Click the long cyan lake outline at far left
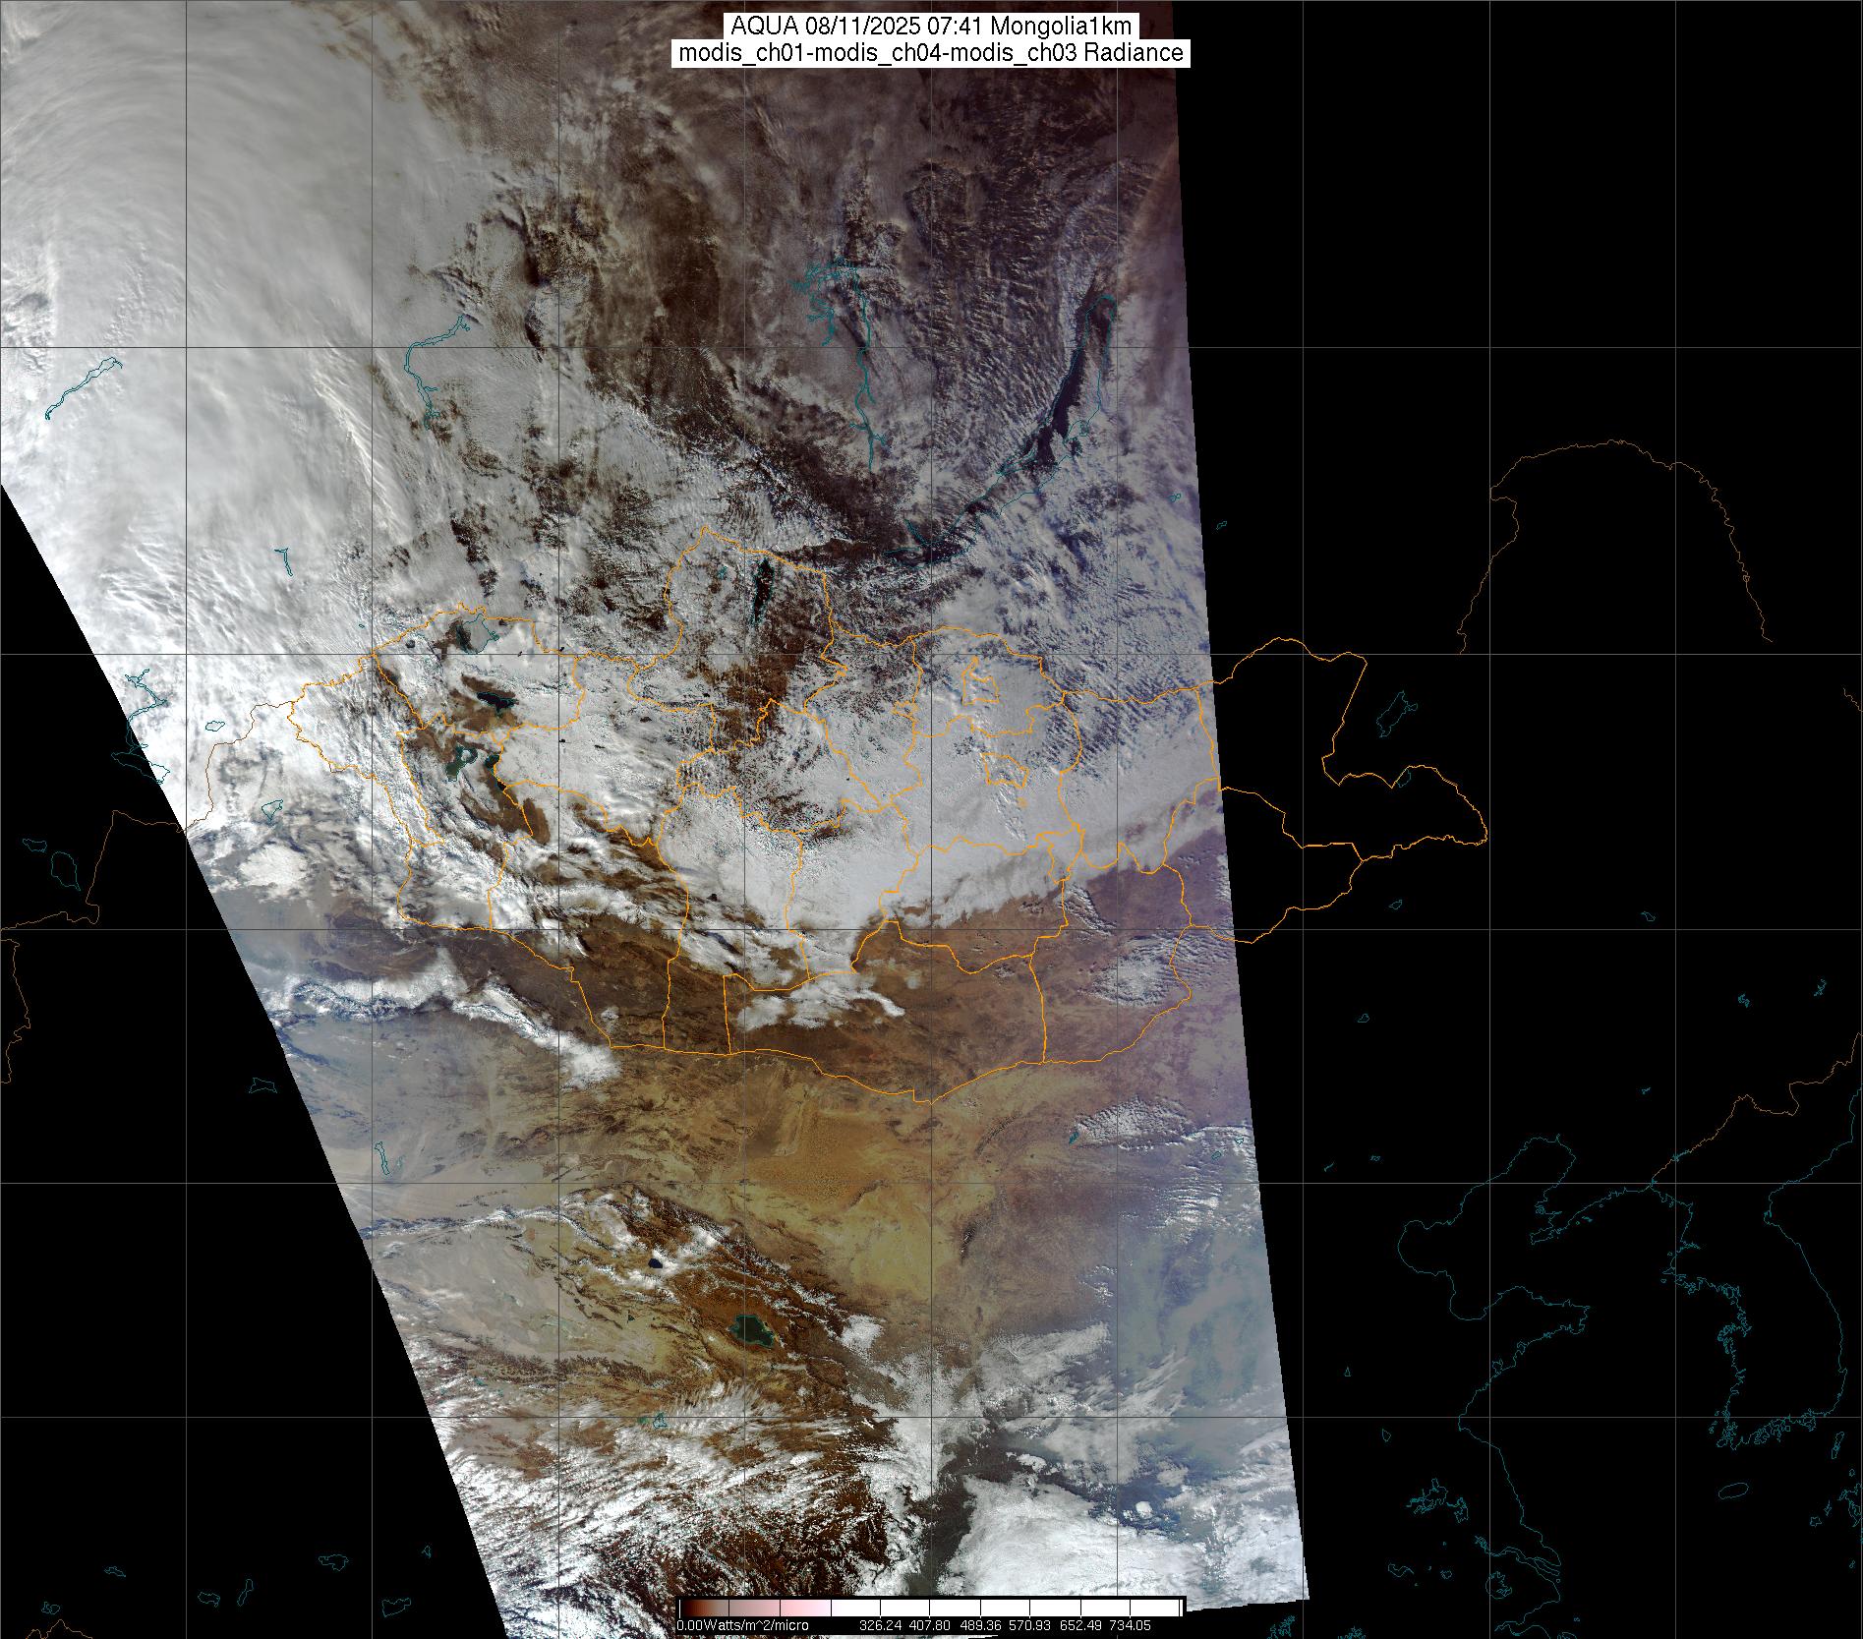The width and height of the screenshot is (1863, 1639). (x=84, y=386)
